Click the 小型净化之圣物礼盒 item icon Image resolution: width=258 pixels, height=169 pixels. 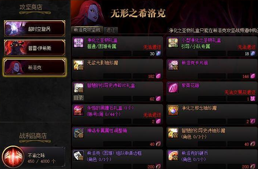click(x=173, y=43)
